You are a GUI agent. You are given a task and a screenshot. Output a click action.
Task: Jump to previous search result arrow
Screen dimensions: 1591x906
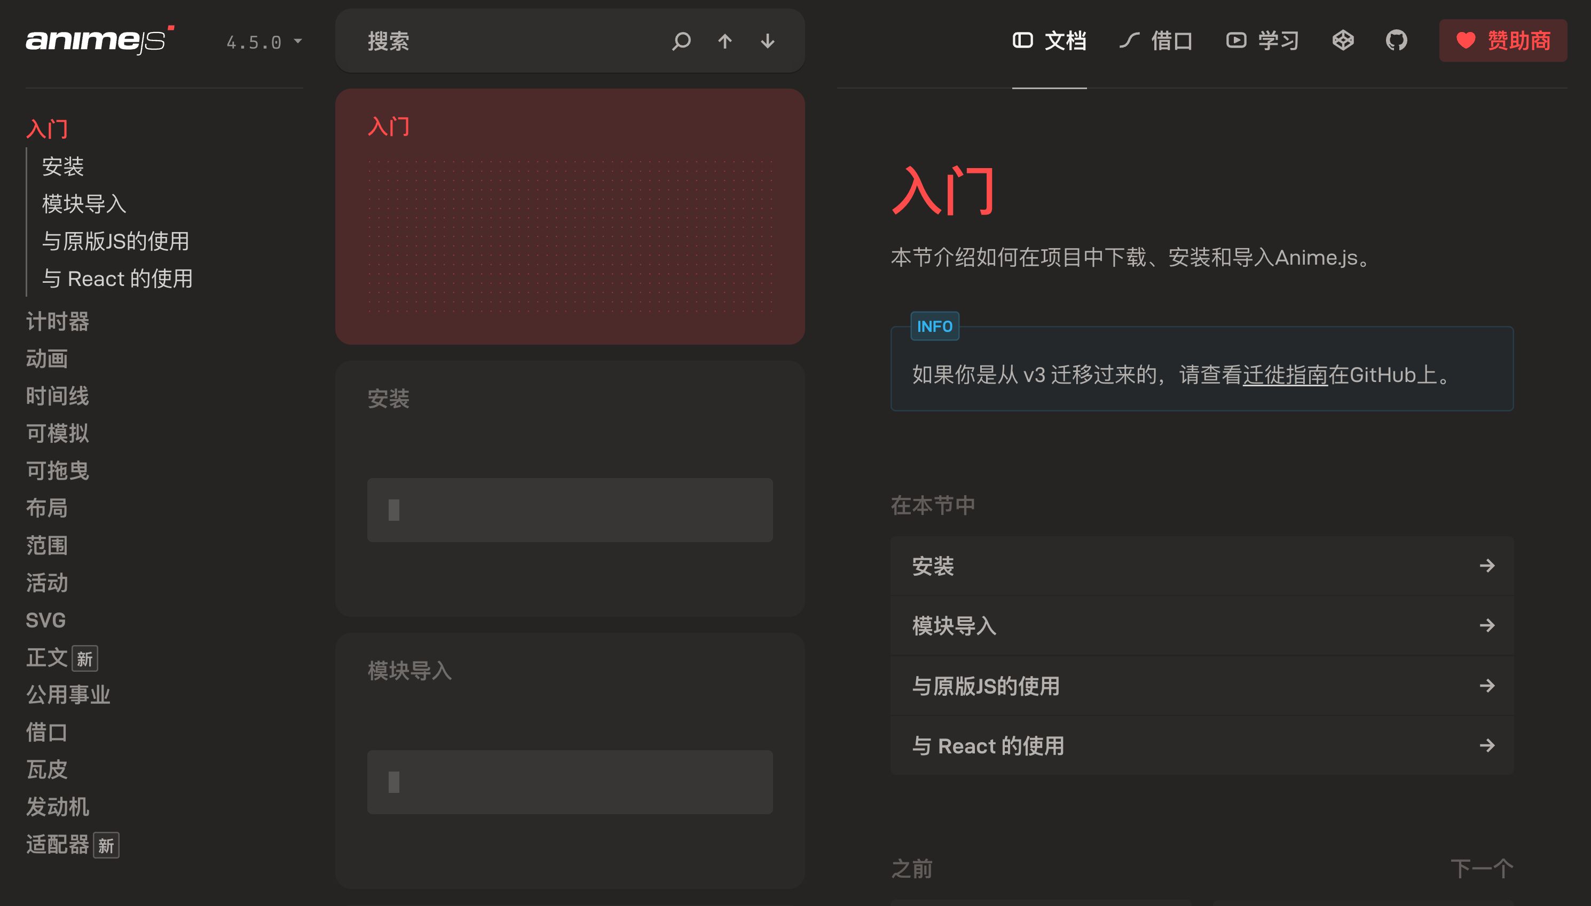click(x=724, y=41)
